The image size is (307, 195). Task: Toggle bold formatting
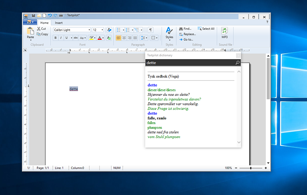click(55, 38)
